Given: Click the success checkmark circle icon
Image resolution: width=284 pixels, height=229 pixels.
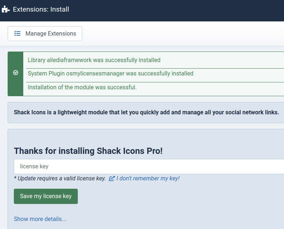Looking at the screenshot, I should (x=16, y=73).
